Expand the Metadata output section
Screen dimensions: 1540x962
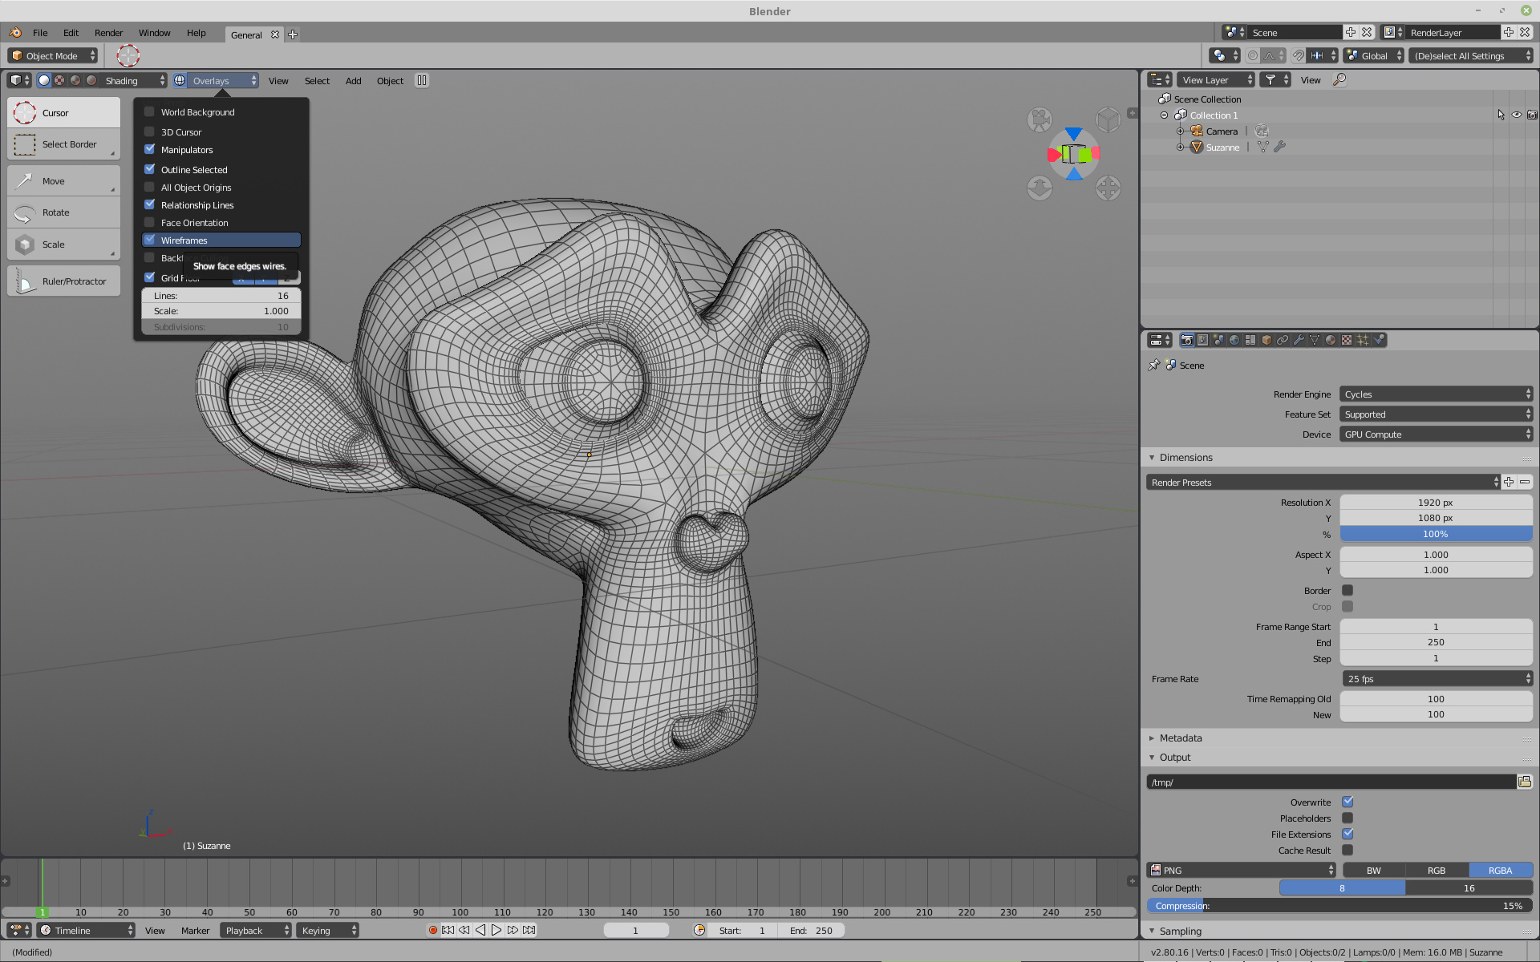1180,737
